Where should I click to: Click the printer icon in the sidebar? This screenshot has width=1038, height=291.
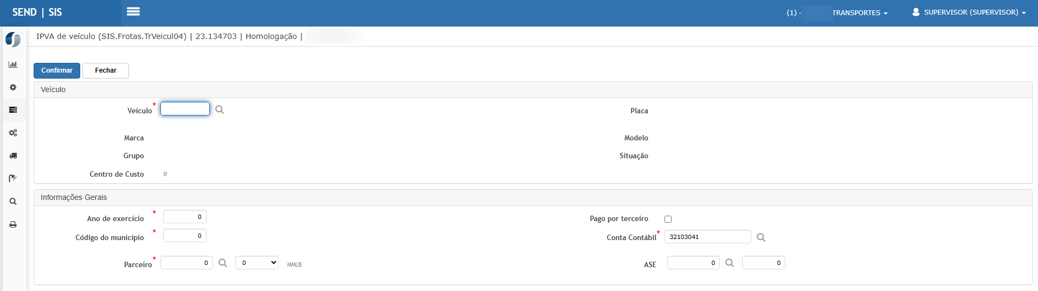coord(13,224)
